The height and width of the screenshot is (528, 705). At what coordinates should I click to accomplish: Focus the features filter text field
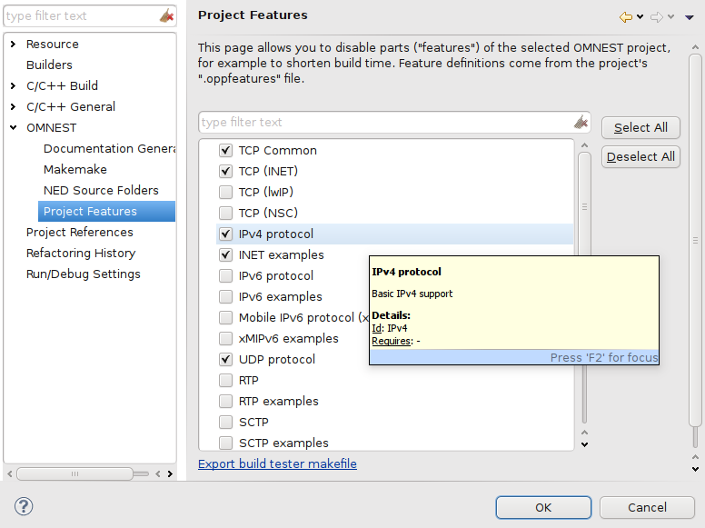pyautogui.click(x=387, y=123)
